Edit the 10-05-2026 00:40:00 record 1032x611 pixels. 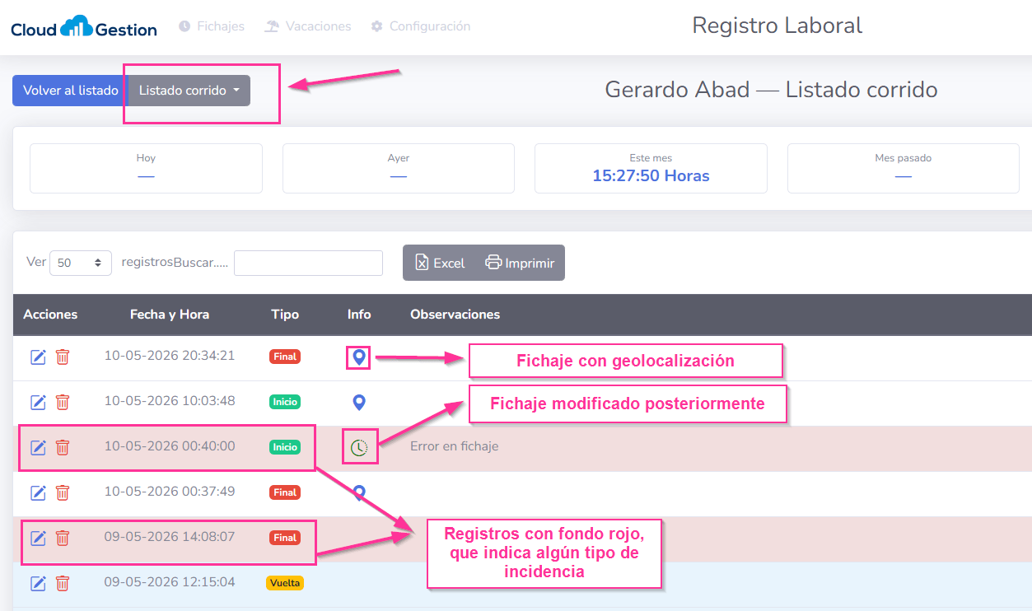click(x=38, y=447)
